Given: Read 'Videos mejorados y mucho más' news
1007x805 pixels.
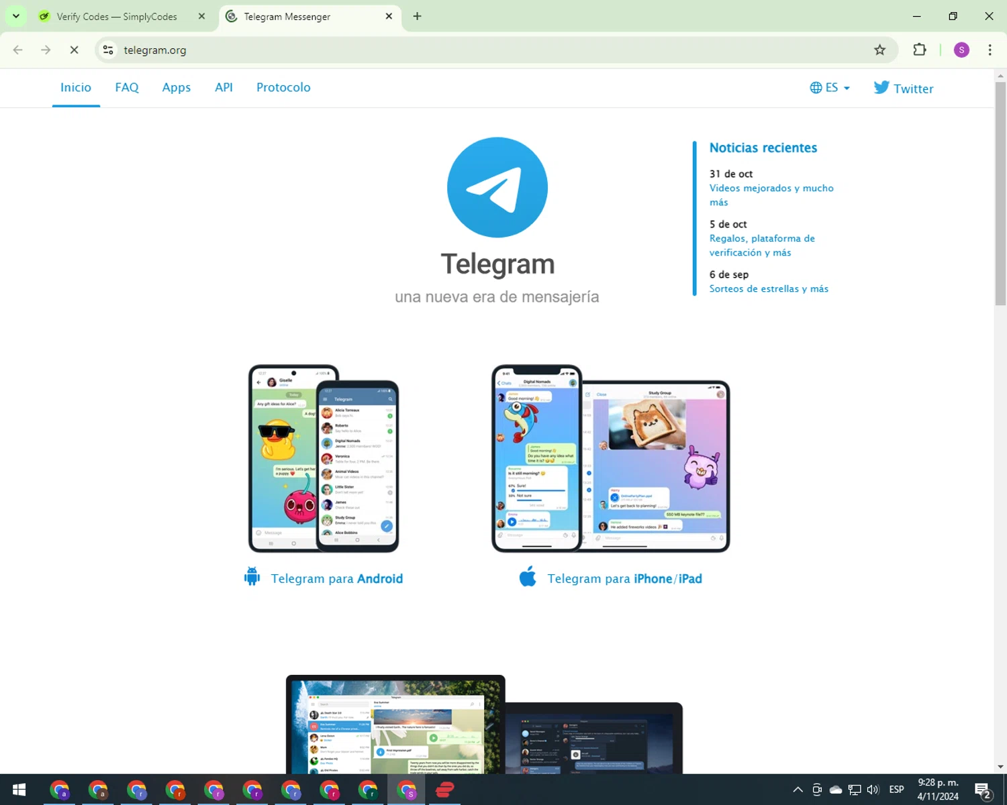Looking at the screenshot, I should [771, 195].
